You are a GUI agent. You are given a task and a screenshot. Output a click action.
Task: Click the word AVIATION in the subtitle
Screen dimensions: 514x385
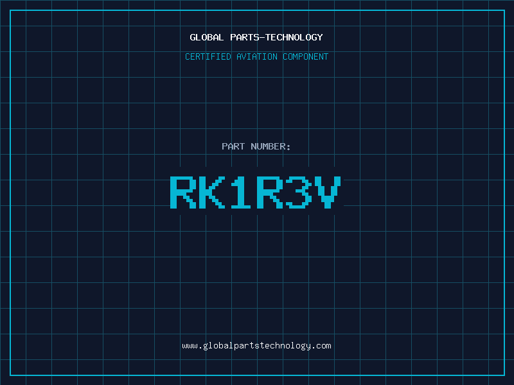tap(258, 57)
